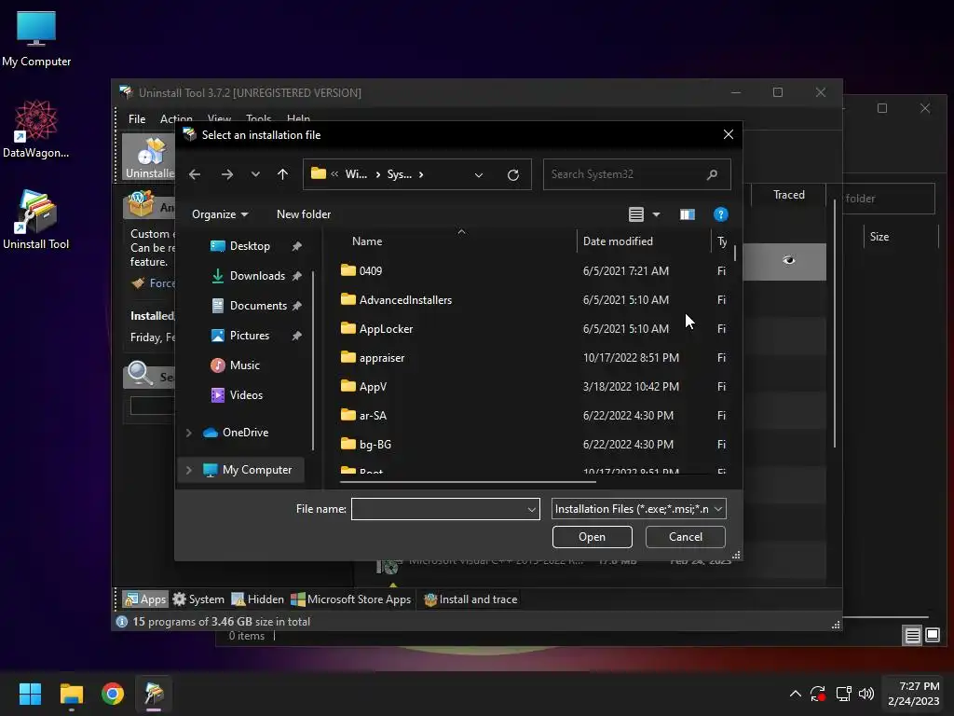This screenshot has height=716, width=954.
Task: Toggle the traced eye icon
Action: coord(788,260)
